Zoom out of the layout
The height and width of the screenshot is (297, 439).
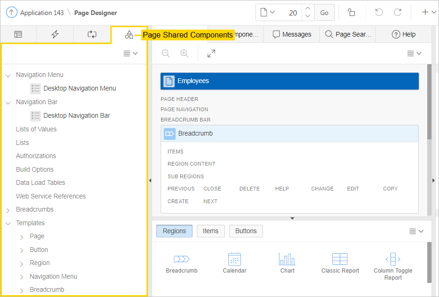tap(166, 53)
